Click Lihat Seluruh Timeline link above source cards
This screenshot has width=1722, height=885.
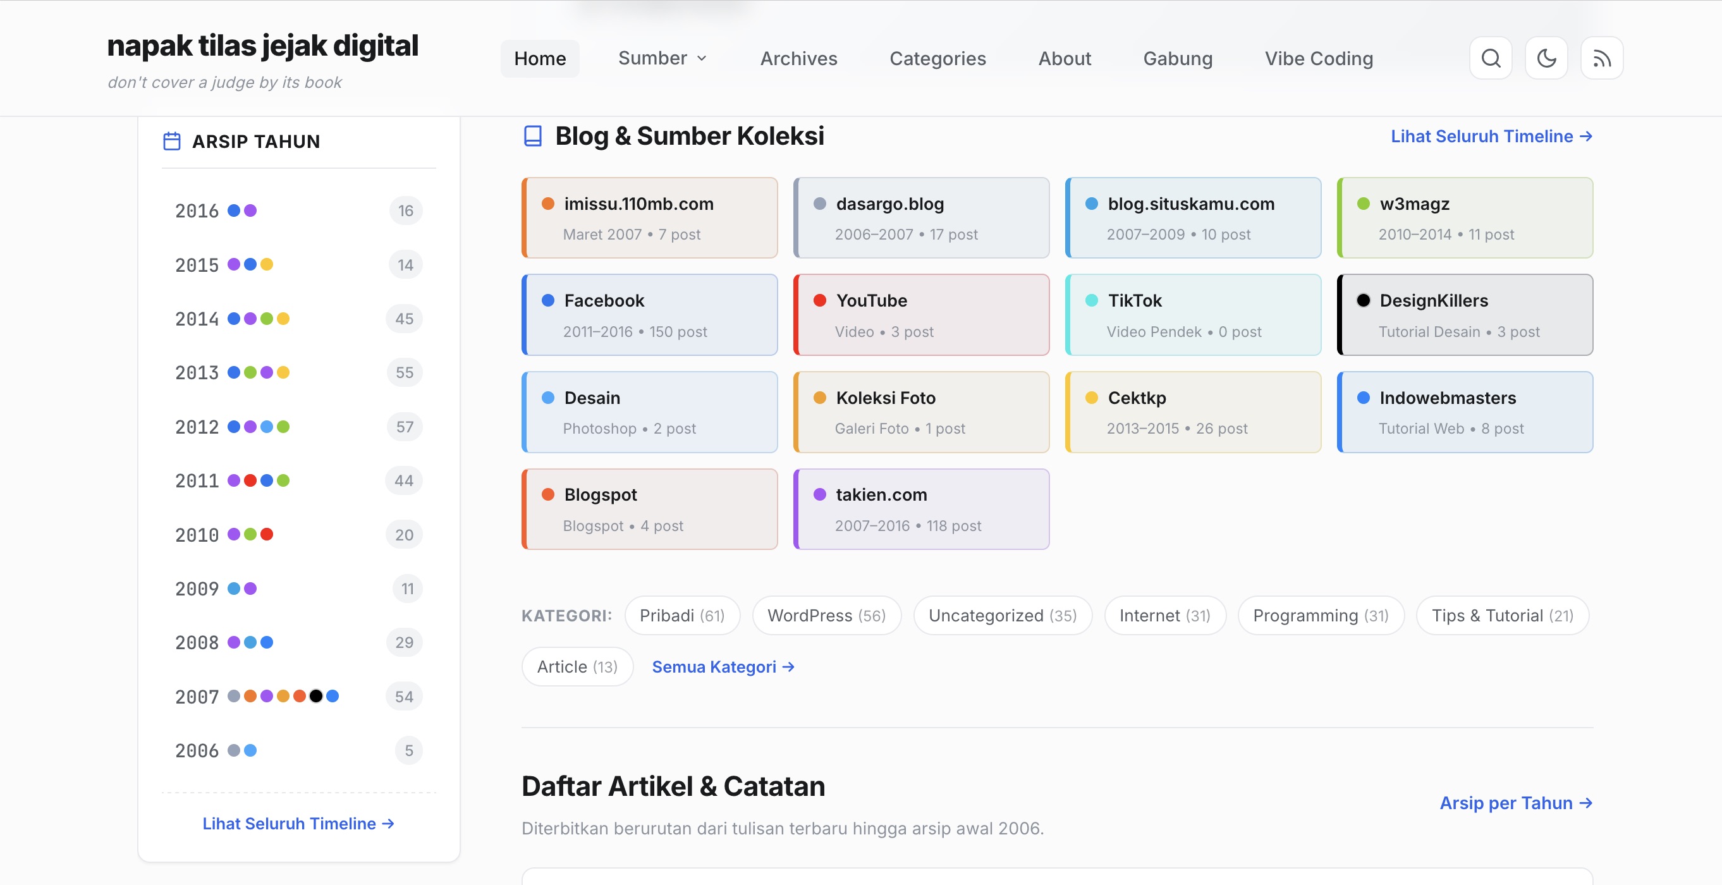tap(1492, 137)
